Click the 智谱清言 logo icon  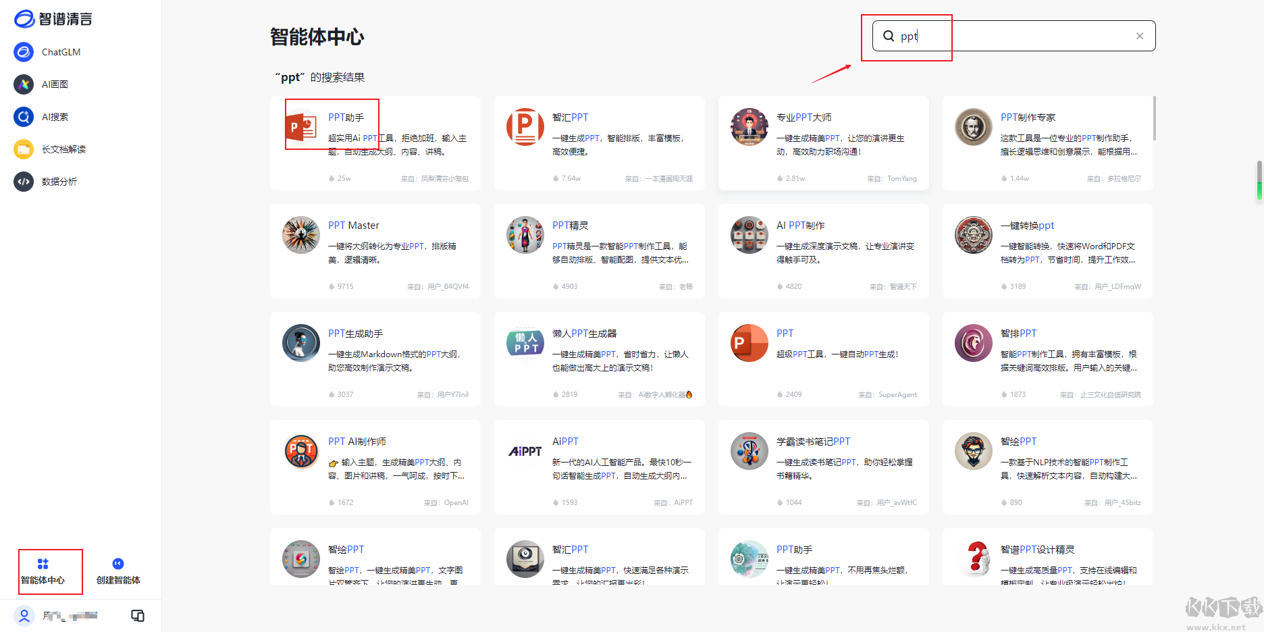22,19
